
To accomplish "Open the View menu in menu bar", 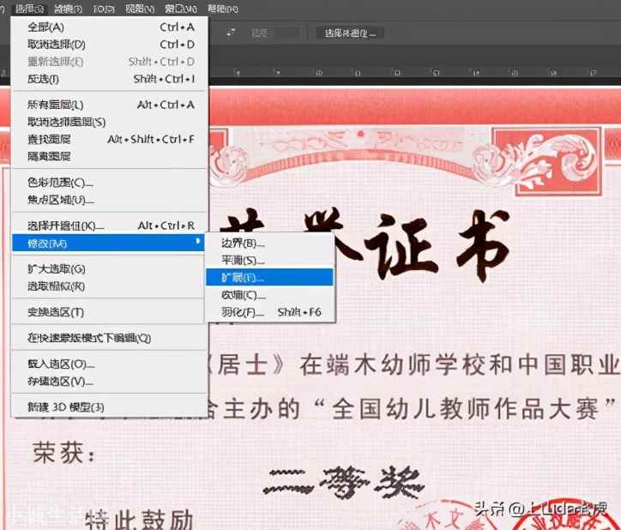I will tap(140, 9).
